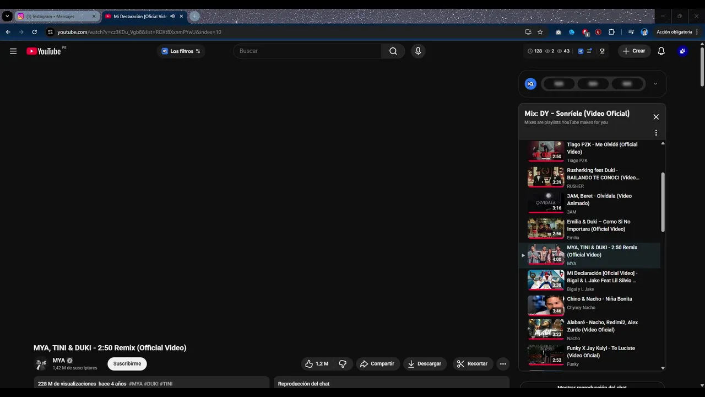Image resolution: width=705 pixels, height=397 pixels.
Task: Mute the tab via speaker icon
Action: coord(172,17)
